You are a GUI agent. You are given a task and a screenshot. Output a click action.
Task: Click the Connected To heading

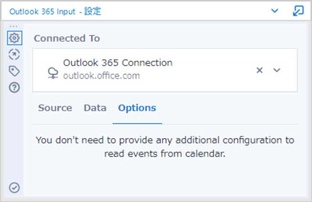pos(67,38)
